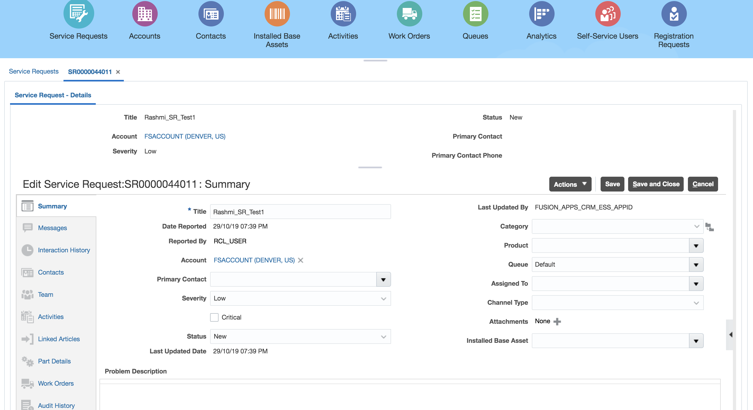Click the Installed Base Assets barcode icon
Image resolution: width=753 pixels, height=410 pixels.
coord(277,14)
